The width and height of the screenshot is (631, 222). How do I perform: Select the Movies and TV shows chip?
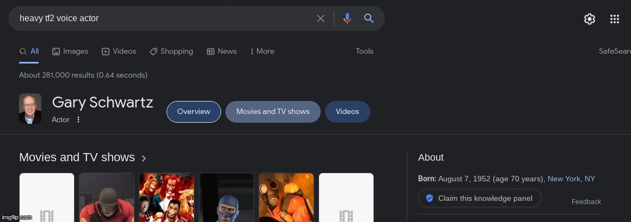tap(273, 112)
